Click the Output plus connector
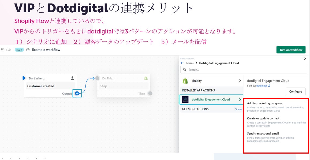The width and height of the screenshot is (310, 160). click(x=77, y=93)
